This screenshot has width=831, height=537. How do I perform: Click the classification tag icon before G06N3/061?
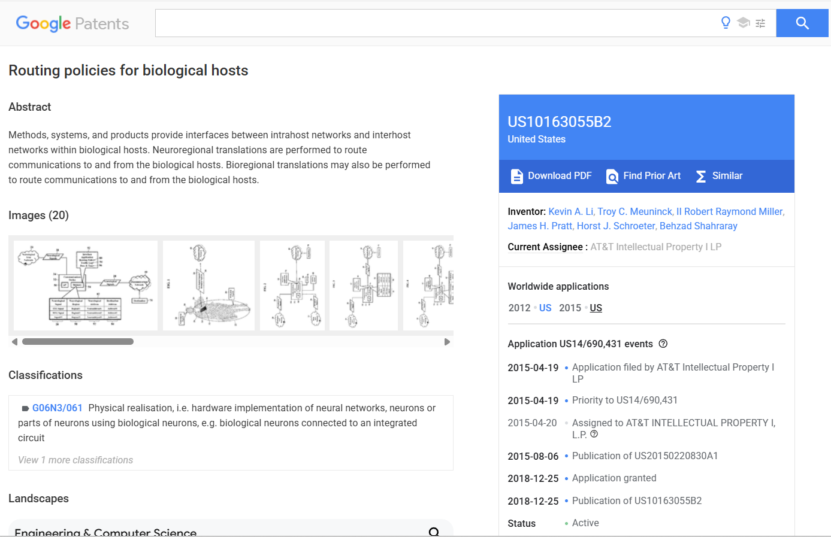pos(25,408)
